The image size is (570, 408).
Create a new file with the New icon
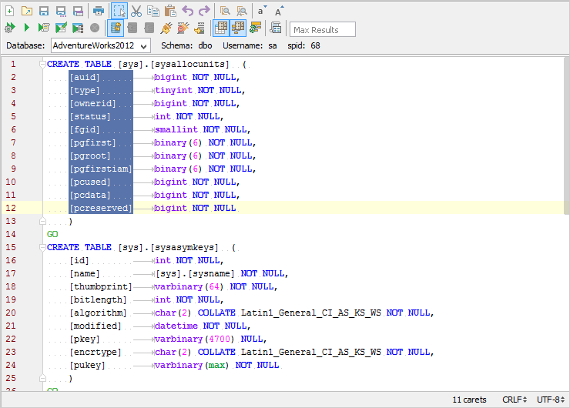(10, 12)
